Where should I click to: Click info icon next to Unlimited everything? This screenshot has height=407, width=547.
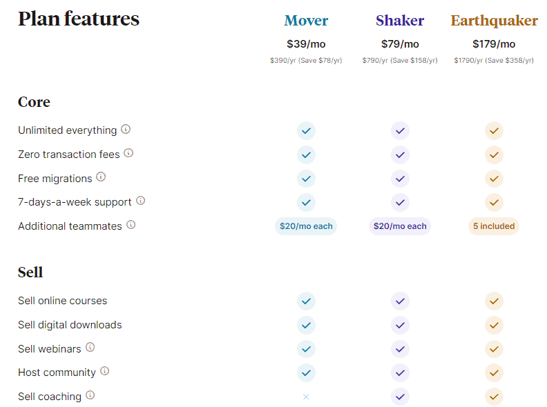click(x=126, y=129)
